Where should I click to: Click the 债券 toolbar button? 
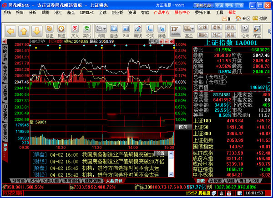[x=230, y=27]
